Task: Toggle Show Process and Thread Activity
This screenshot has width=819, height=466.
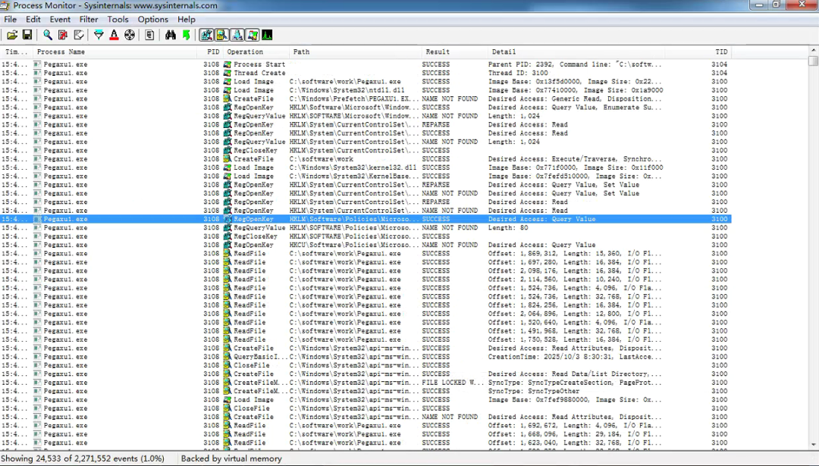Action: pos(252,35)
